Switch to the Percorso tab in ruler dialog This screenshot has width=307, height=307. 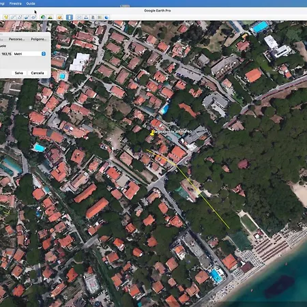[16, 39]
